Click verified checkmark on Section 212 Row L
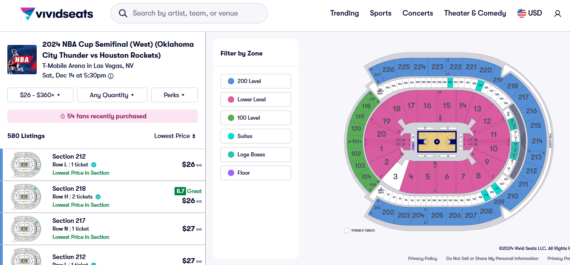Viewport: 570px width, 265px height. pos(94,165)
